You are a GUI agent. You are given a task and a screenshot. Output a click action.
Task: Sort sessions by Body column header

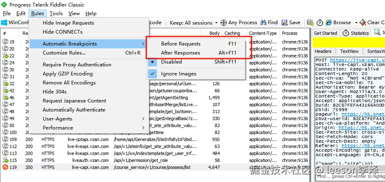click(x=212, y=33)
